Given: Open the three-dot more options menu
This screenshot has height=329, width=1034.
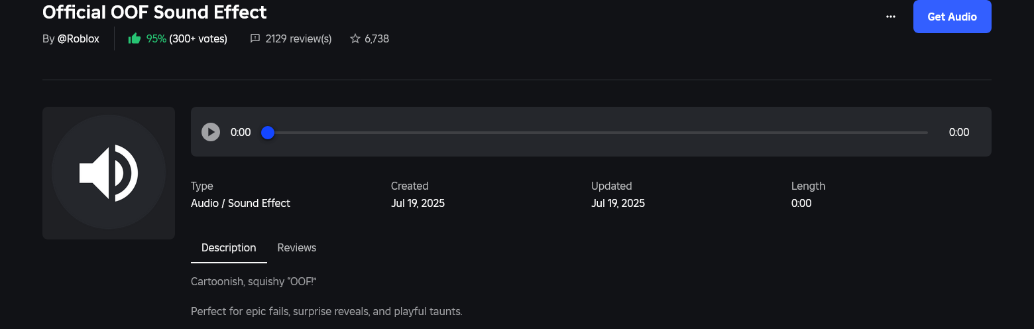Looking at the screenshot, I should 891,17.
